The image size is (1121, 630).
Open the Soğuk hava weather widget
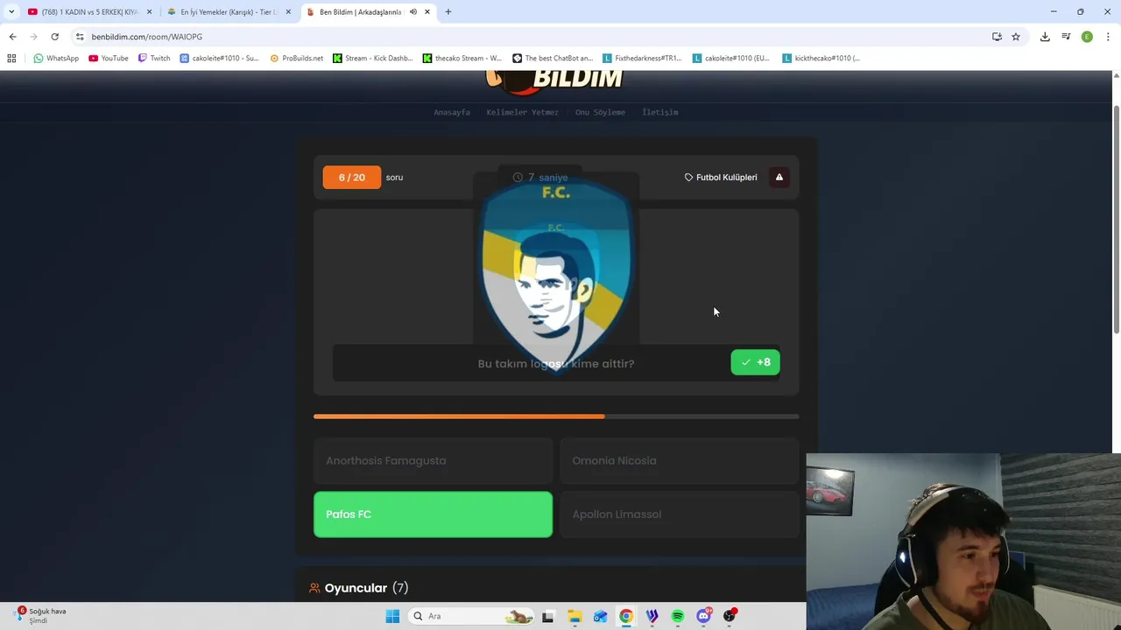pyautogui.click(x=41, y=615)
